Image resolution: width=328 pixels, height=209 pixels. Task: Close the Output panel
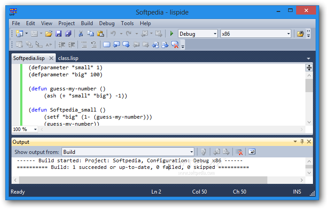pyautogui.click(x=309, y=142)
